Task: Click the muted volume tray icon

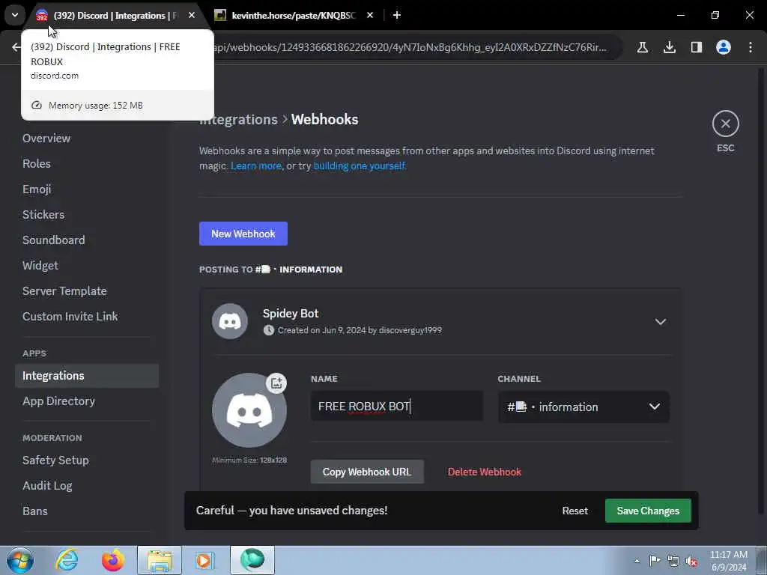Action: tap(691, 562)
